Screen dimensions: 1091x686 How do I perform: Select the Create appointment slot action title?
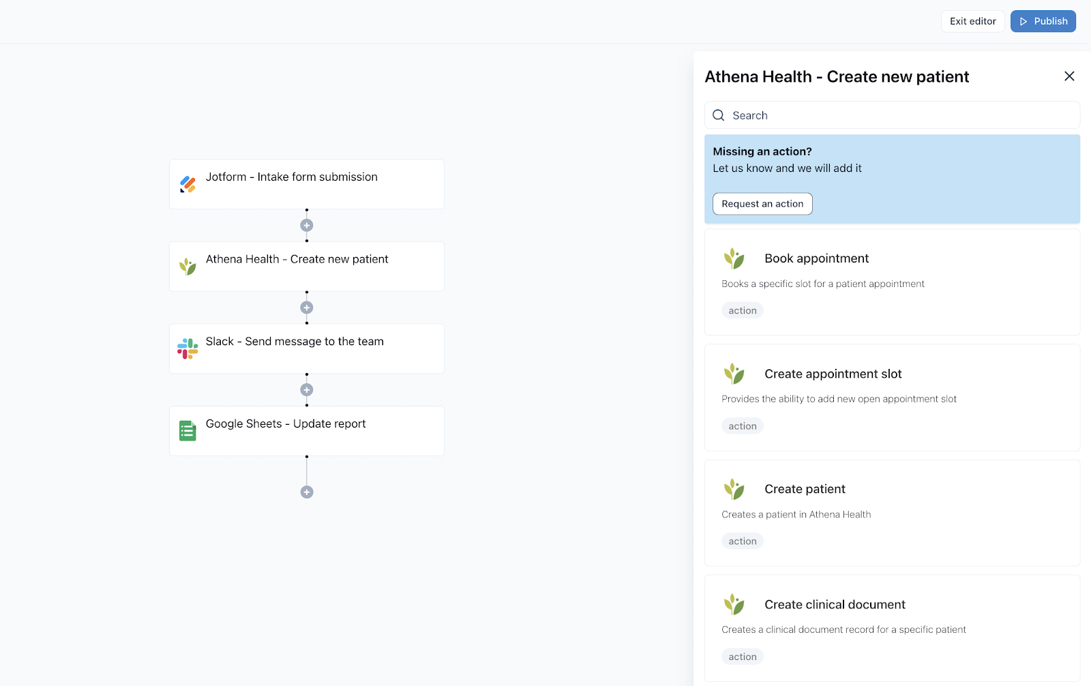point(833,374)
